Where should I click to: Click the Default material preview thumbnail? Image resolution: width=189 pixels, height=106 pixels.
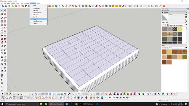tap(165, 17)
